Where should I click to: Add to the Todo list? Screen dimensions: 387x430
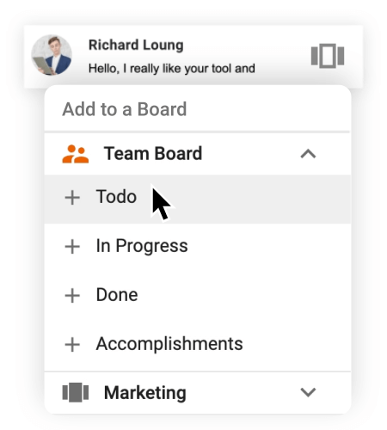click(198, 199)
